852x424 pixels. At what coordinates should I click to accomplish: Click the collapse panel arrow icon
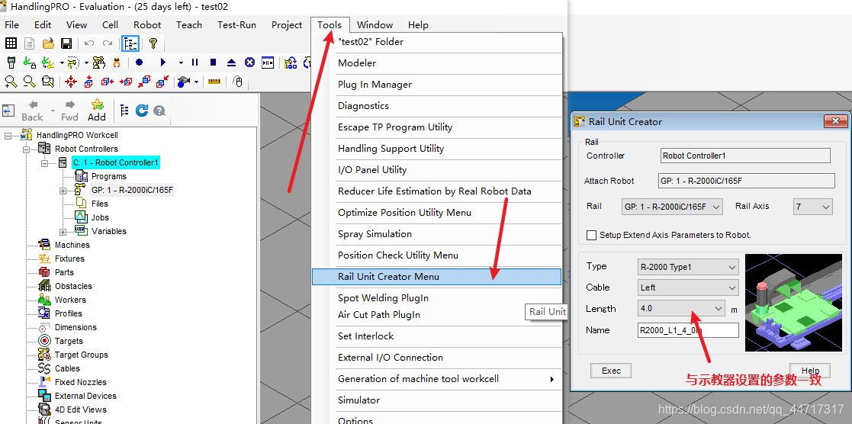[8, 111]
